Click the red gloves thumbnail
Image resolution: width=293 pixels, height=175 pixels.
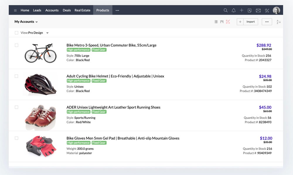[x=41, y=146]
